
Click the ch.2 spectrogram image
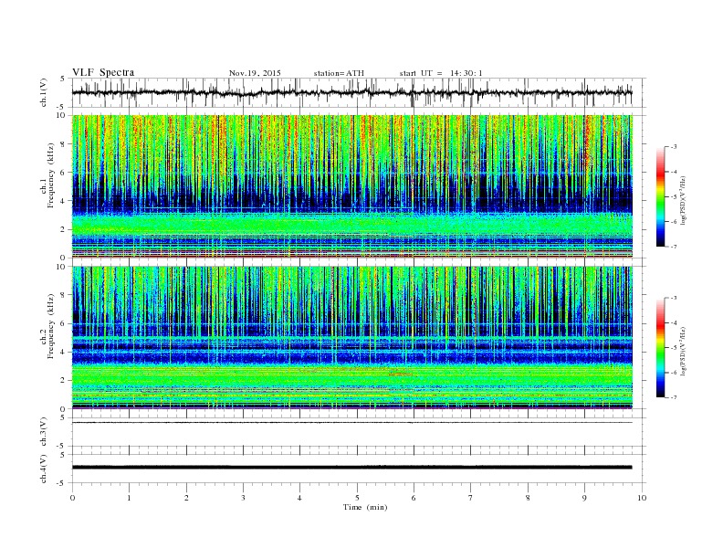click(352, 338)
